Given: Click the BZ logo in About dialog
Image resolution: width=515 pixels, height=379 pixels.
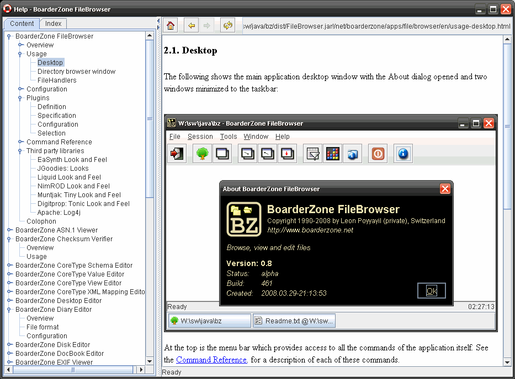Looking at the screenshot, I should (244, 219).
